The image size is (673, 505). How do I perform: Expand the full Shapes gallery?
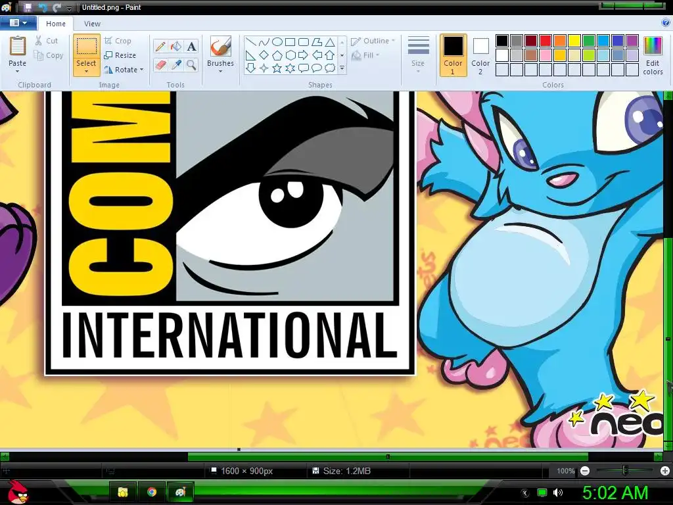[342, 68]
